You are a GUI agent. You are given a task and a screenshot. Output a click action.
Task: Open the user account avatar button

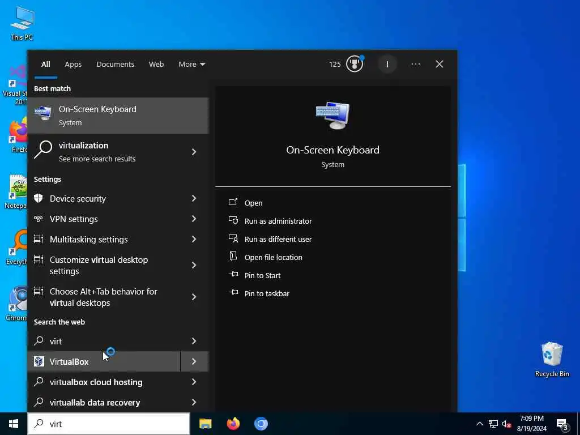coord(387,65)
